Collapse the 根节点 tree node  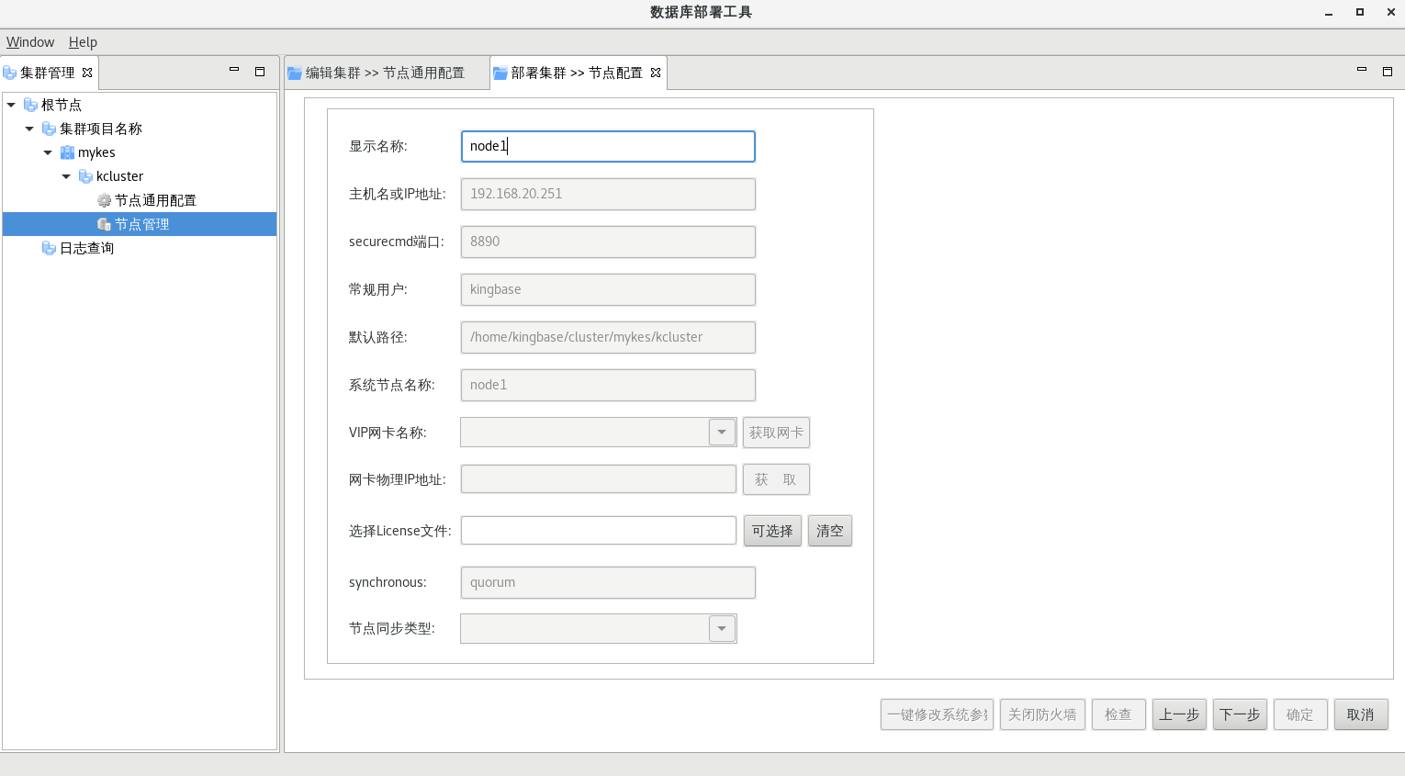[11, 105]
